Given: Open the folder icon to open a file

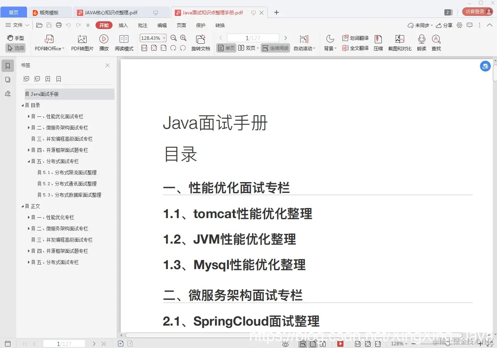Looking at the screenshot, I should click(x=39, y=25).
